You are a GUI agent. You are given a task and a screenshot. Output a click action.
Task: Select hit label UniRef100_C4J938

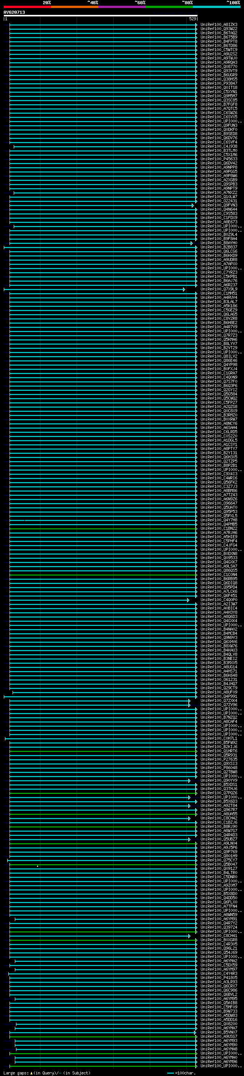218,147
